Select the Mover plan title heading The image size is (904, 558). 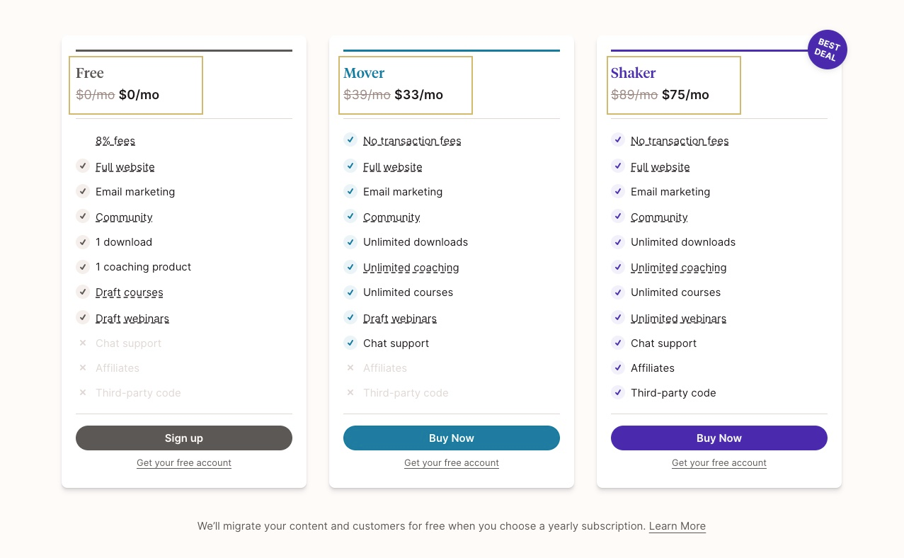364,73
